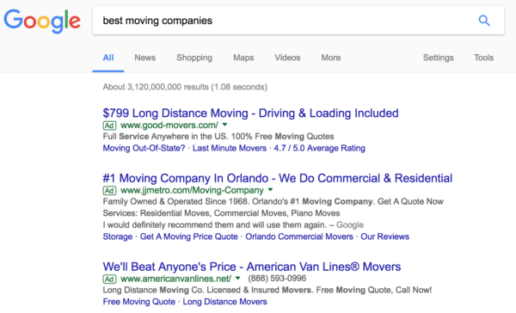Expand dropdown arrow next to www.good-movers.com
This screenshot has width=516, height=313.
coord(224,125)
